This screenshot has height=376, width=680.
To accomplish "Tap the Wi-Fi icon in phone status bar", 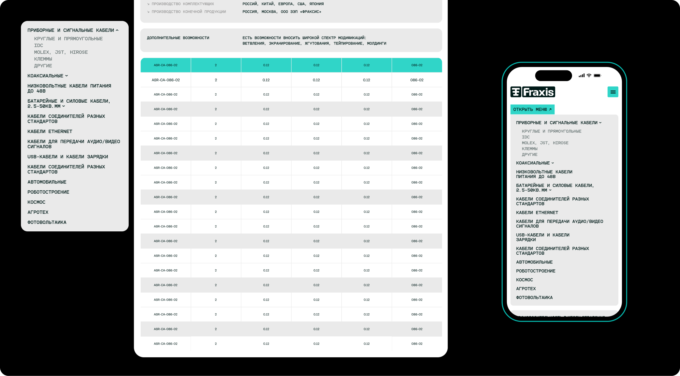I will (x=589, y=75).
